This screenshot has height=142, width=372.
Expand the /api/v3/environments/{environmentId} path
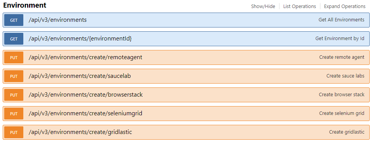[x=80, y=39]
